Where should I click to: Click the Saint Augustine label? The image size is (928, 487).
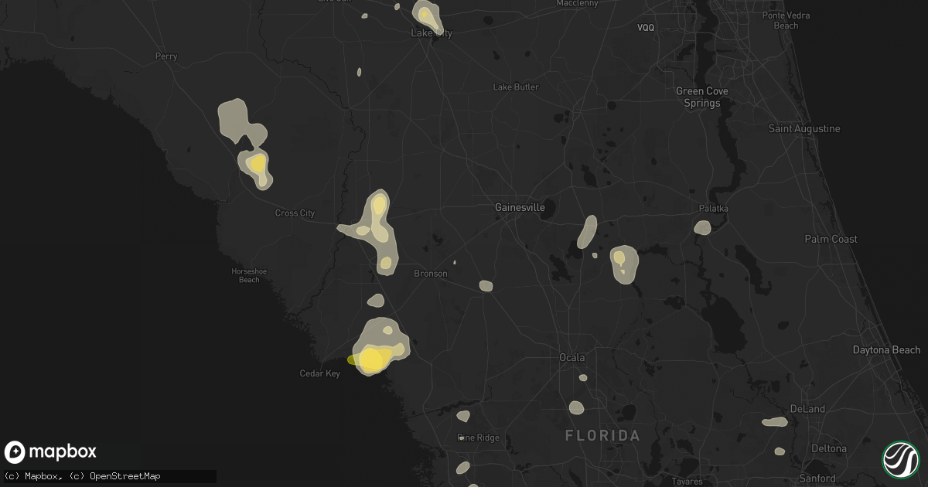(804, 129)
